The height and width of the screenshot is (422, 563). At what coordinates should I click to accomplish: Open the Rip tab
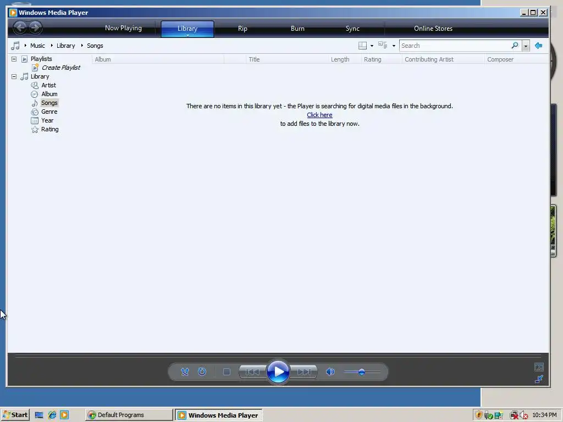click(x=242, y=29)
